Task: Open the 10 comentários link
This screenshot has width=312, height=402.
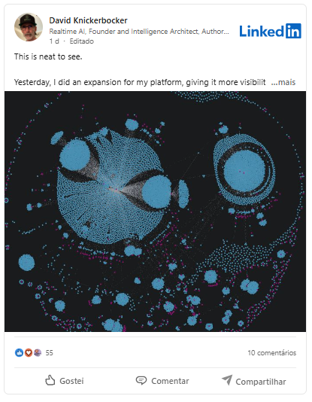Action: 272,353
